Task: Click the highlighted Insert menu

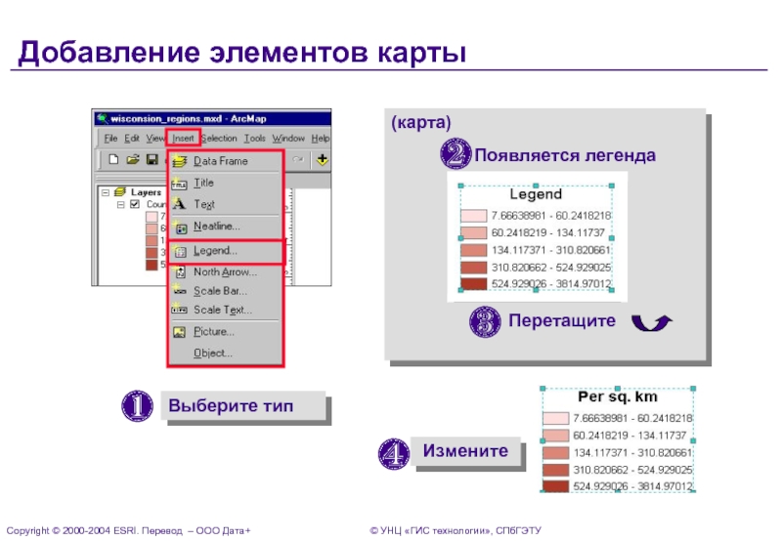Action: pyautogui.click(x=183, y=138)
